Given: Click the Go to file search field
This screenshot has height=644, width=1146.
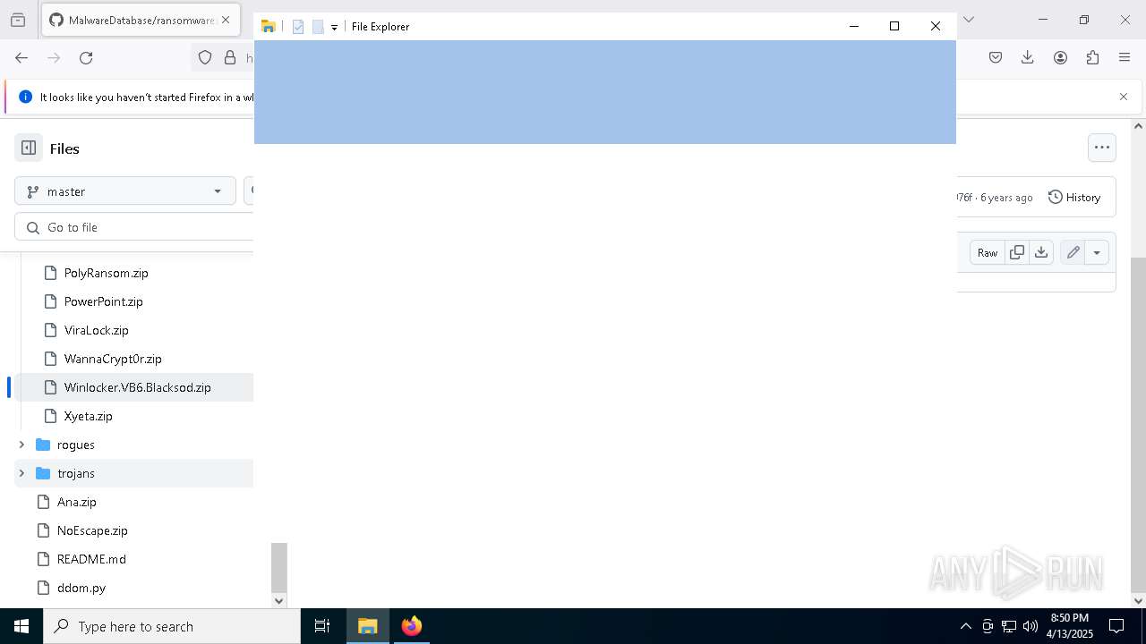Looking at the screenshot, I should pyautogui.click(x=134, y=227).
